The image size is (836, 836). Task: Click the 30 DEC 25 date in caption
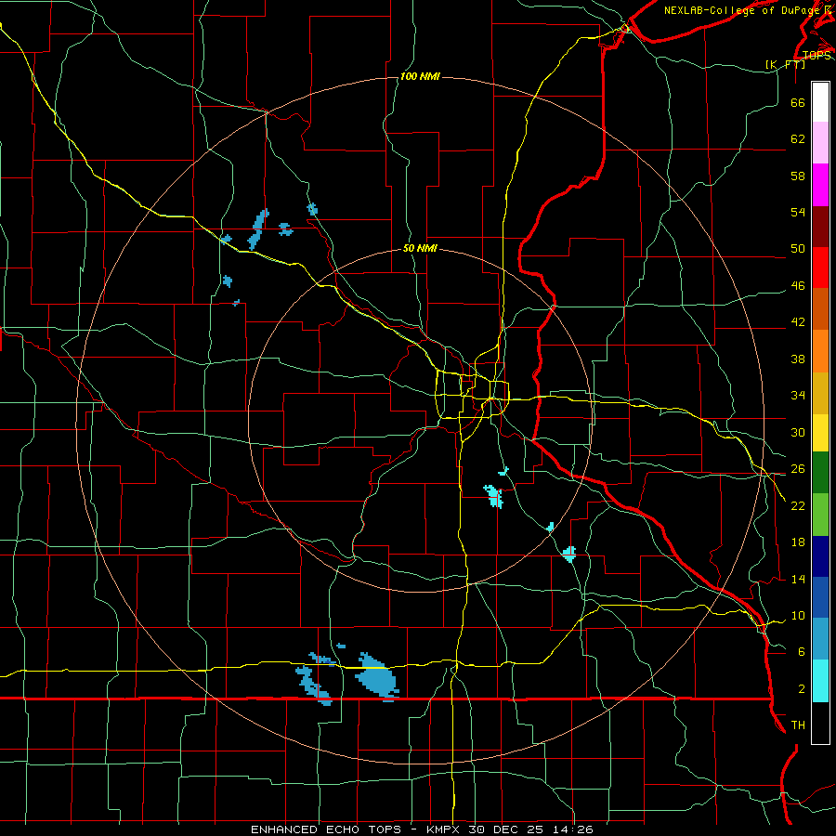coord(507,829)
